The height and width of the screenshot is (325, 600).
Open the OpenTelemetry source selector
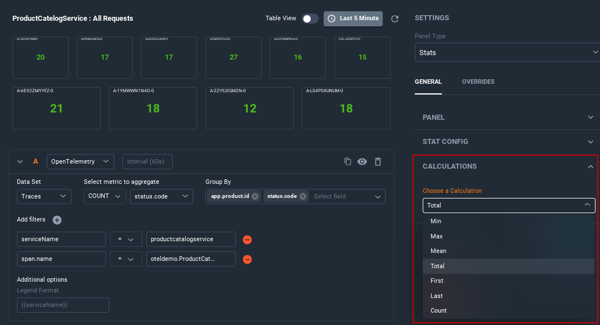click(x=80, y=161)
